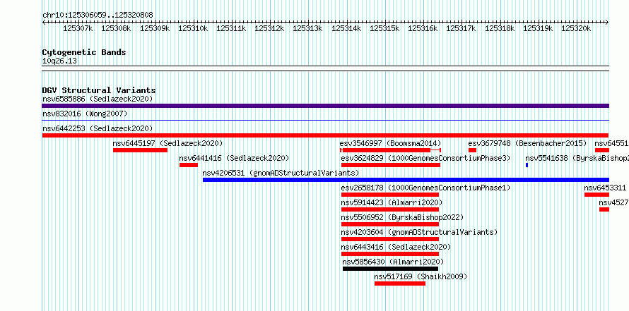This screenshot has width=629, height=311.
Task: Open the nsv6441416 (Sedlazeck2020) label
Action: (234, 158)
